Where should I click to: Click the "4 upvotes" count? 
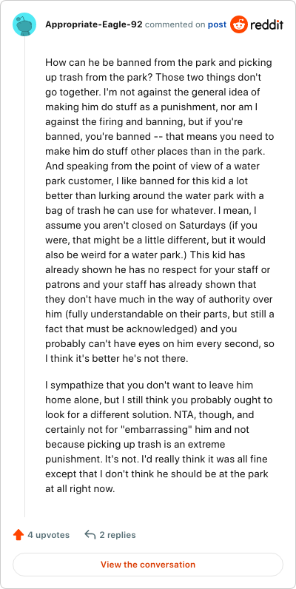pos(48,535)
